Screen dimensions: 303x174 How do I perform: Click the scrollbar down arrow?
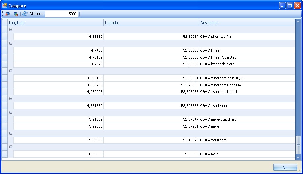pos(298,157)
